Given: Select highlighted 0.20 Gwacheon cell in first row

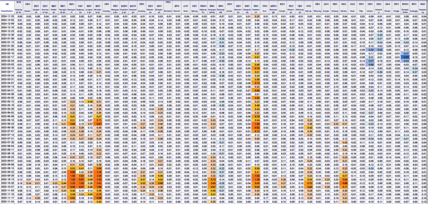Looking at the screenshot, I should [257, 16].
